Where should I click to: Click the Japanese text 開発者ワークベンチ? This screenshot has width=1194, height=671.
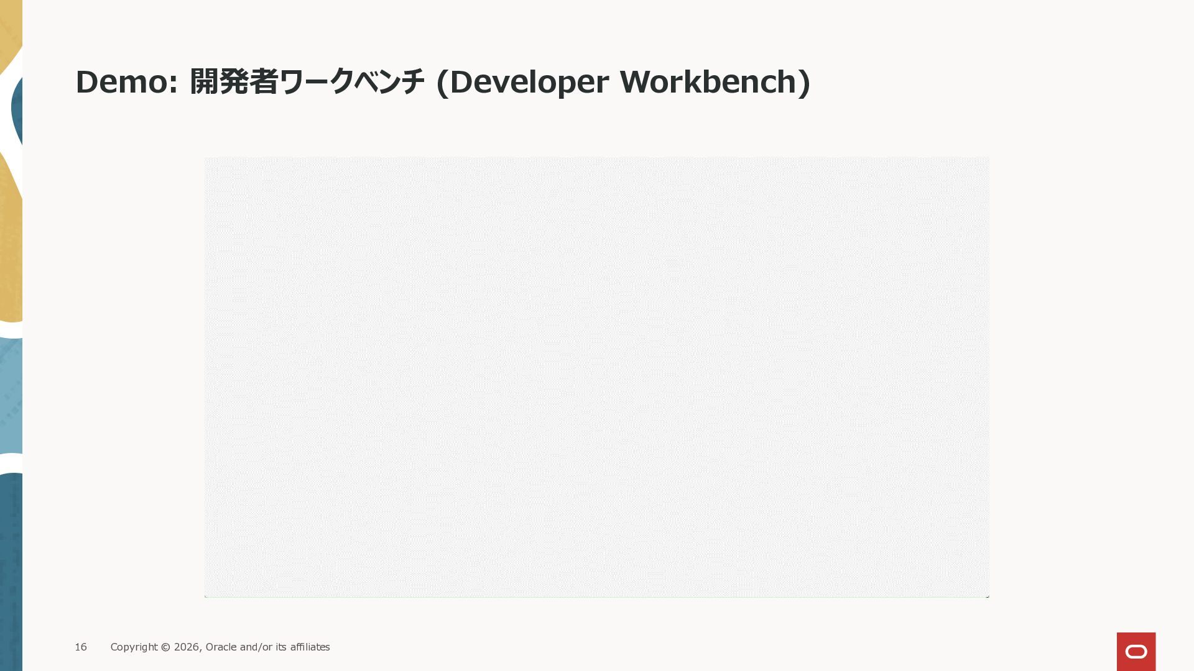[x=307, y=82]
